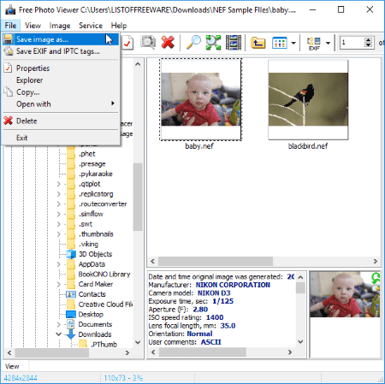
Task: Click the magnifier zoom toolbar icon
Action: [x=193, y=43]
